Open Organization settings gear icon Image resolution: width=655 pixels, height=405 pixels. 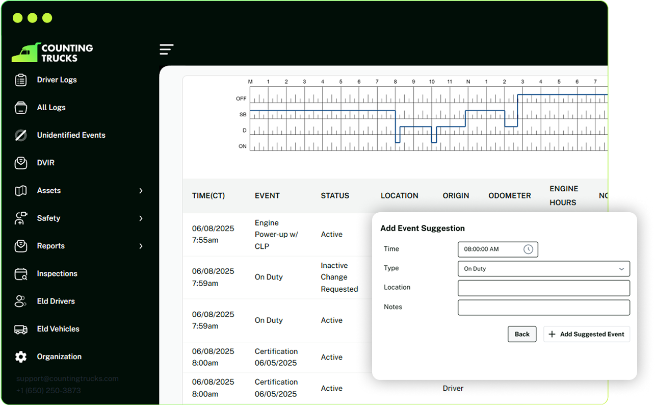coord(21,357)
